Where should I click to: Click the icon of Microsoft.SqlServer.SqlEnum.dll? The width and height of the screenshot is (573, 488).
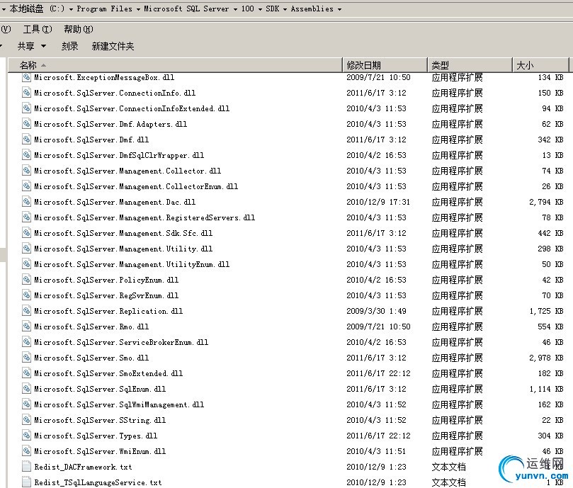[x=26, y=389]
